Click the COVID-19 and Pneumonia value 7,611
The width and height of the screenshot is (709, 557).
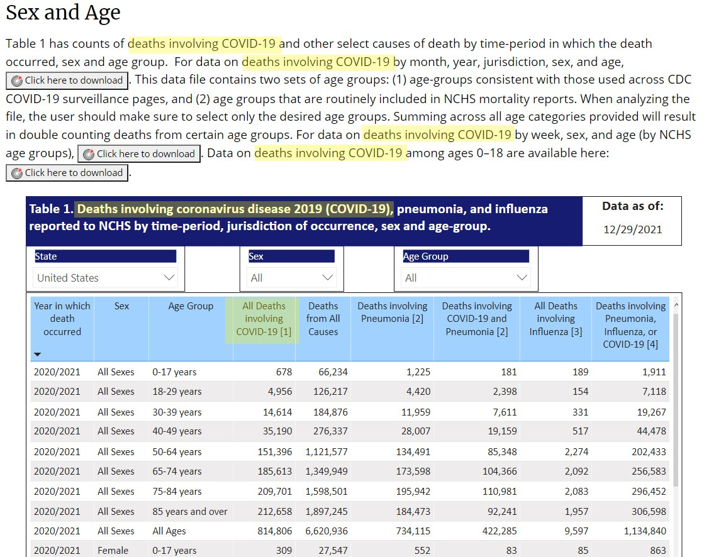pyautogui.click(x=505, y=412)
